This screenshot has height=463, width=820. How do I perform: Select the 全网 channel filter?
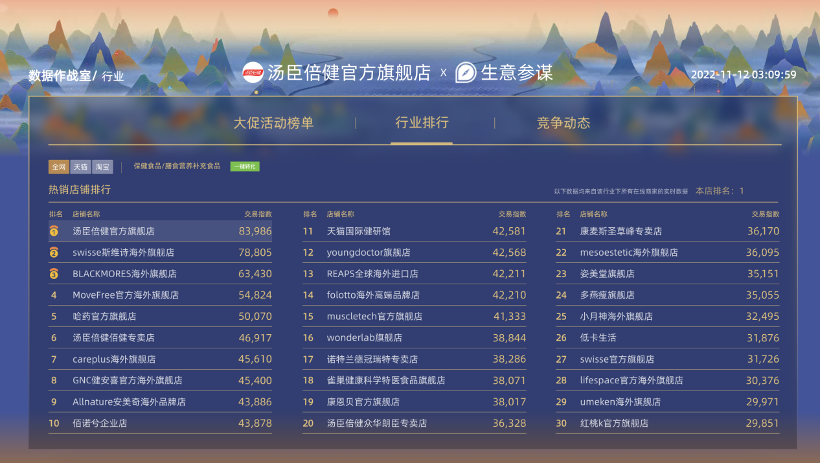(59, 166)
